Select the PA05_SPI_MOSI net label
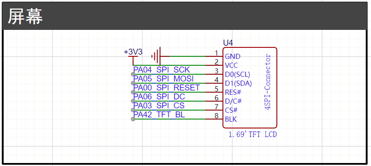Viewport: 371px width, 166px height. click(x=163, y=79)
